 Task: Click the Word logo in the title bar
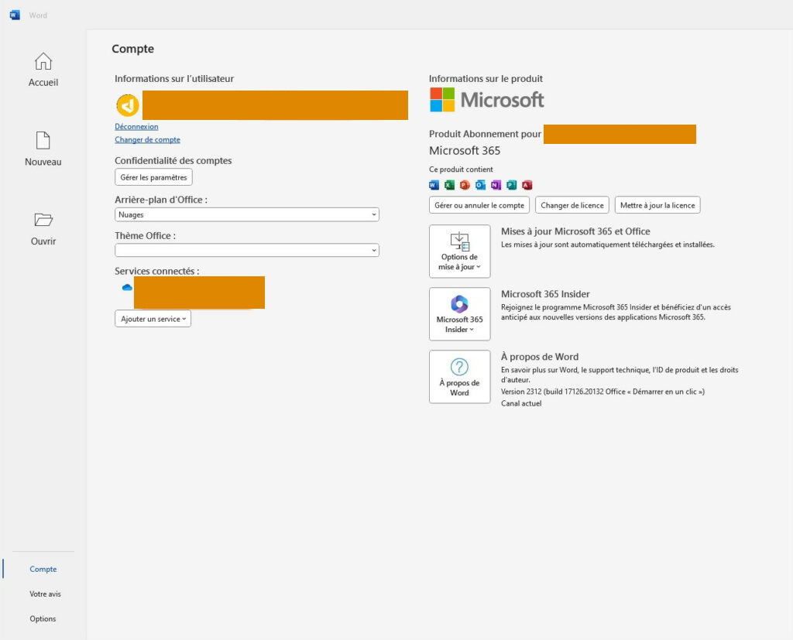tap(15, 15)
